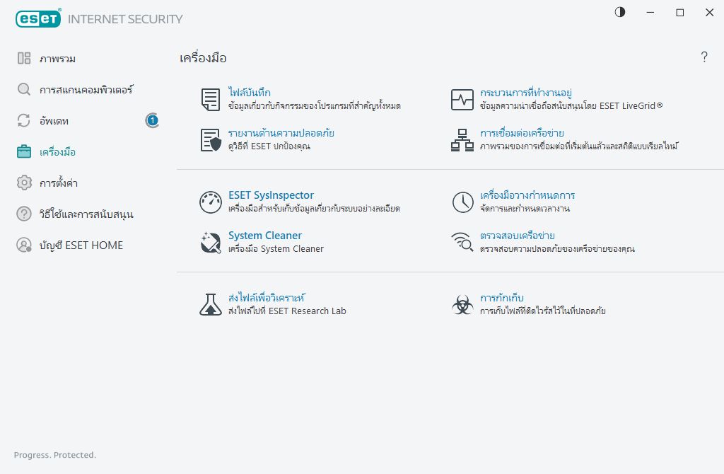Click the log files document icon

(x=211, y=100)
